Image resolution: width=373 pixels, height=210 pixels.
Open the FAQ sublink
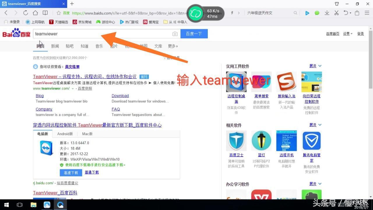pos(116,109)
